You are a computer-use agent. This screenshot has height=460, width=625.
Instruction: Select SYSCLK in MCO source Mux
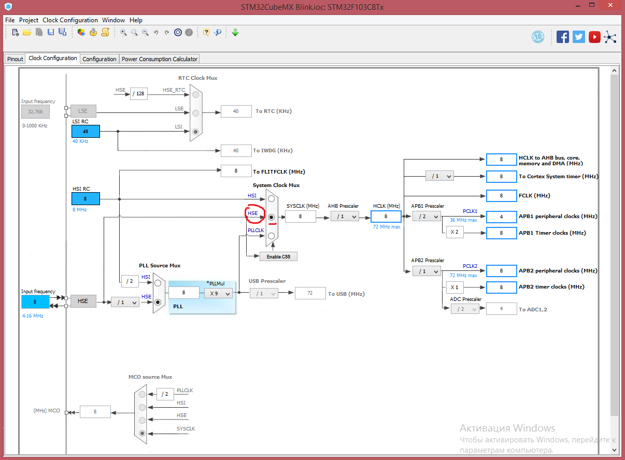click(x=143, y=433)
